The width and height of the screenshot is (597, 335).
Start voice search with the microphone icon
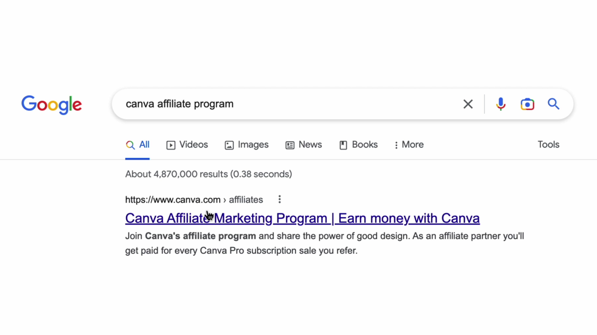(x=500, y=104)
